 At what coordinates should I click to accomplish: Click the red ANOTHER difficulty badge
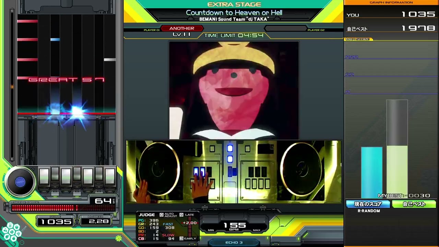click(x=182, y=28)
